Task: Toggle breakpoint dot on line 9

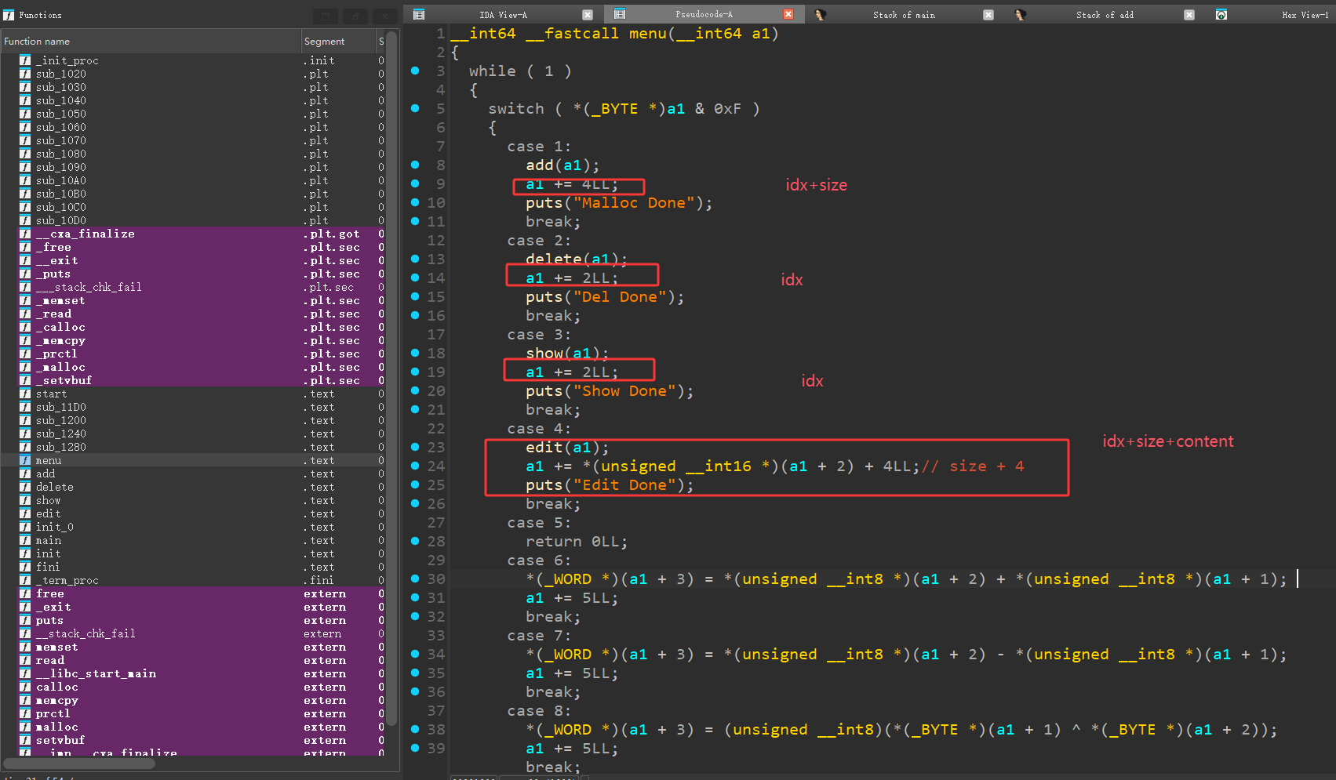Action: tap(415, 183)
